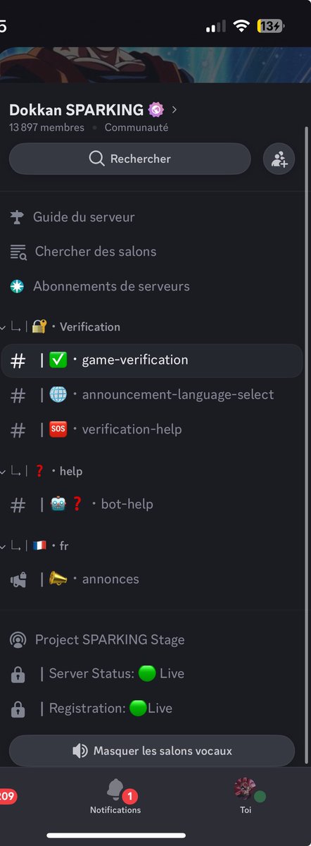The height and width of the screenshot is (846, 311).
Task: Tap the cellular signal bars
Action: (216, 26)
